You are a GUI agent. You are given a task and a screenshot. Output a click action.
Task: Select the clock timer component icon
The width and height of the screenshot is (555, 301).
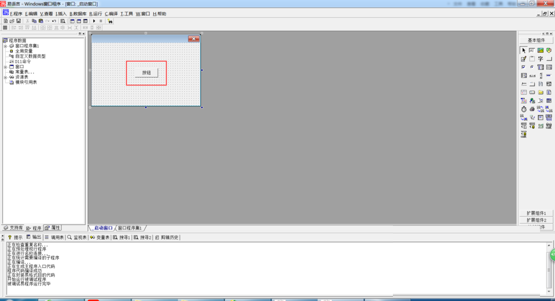tap(524, 109)
